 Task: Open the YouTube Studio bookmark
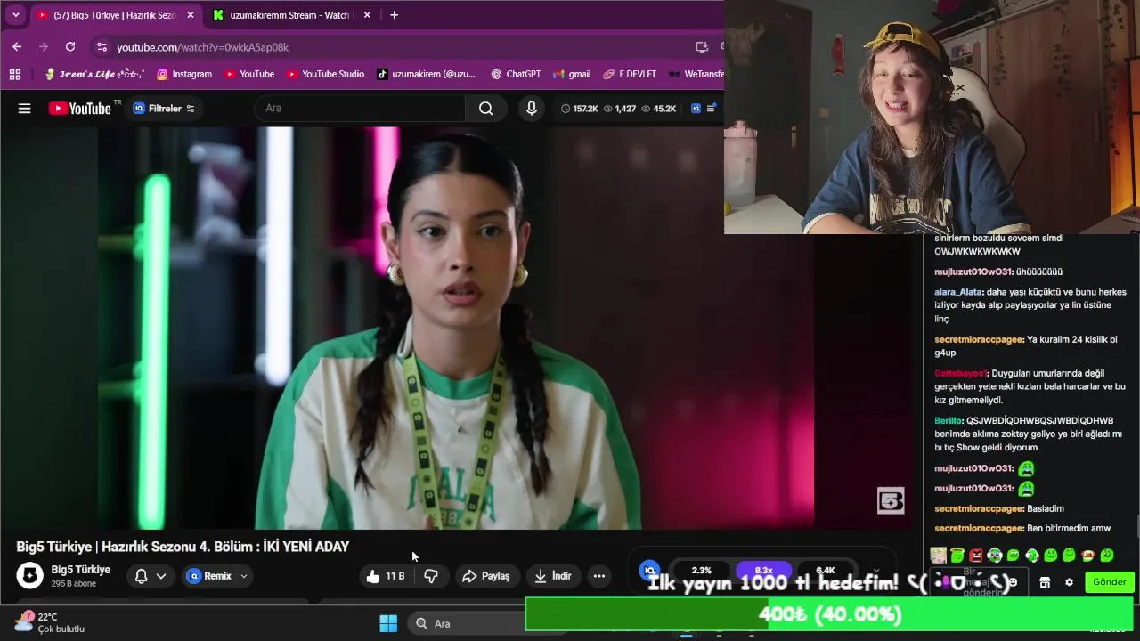click(325, 74)
